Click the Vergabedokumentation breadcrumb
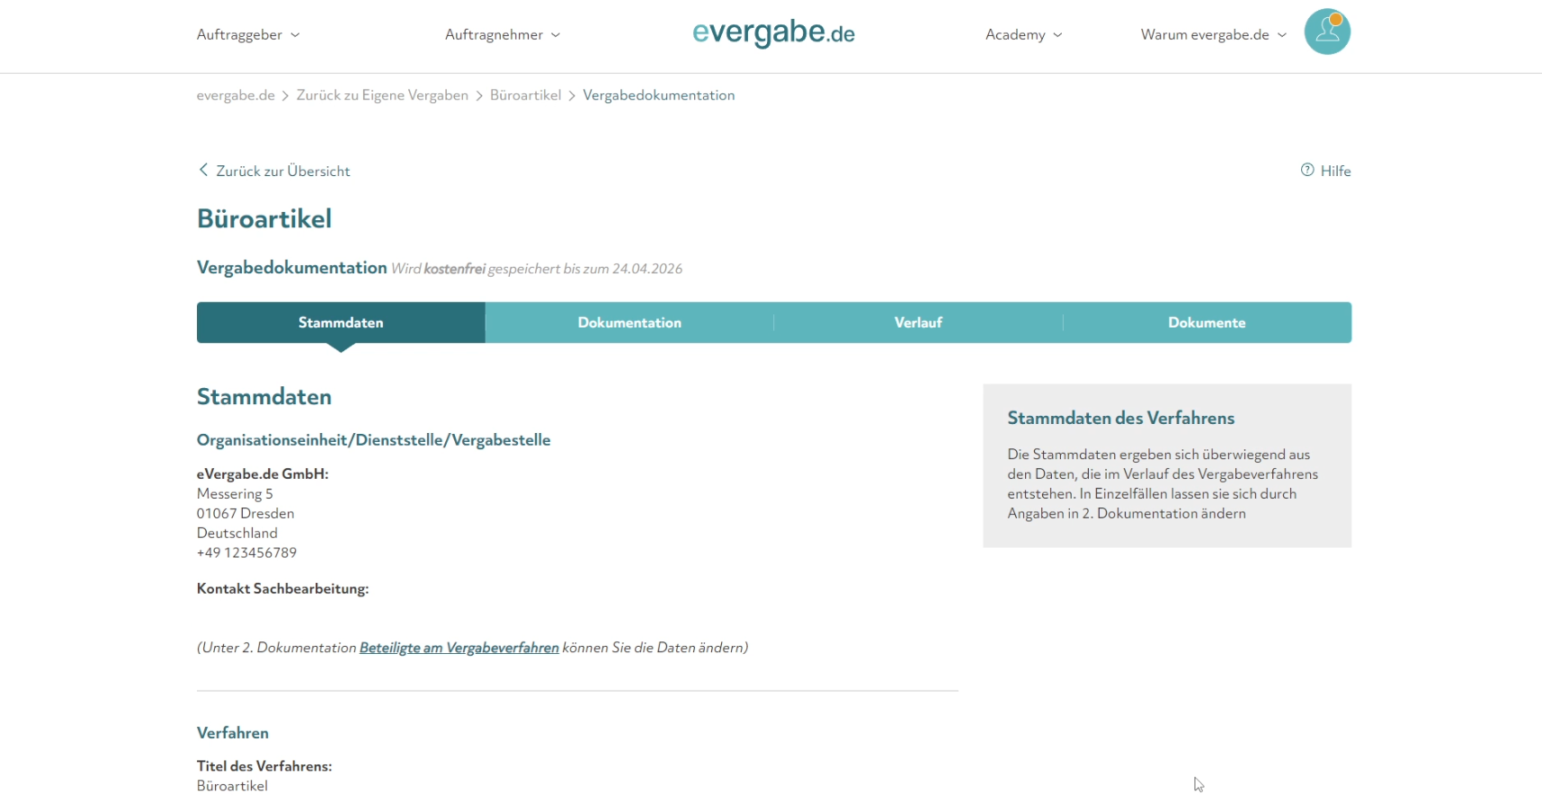 click(659, 95)
